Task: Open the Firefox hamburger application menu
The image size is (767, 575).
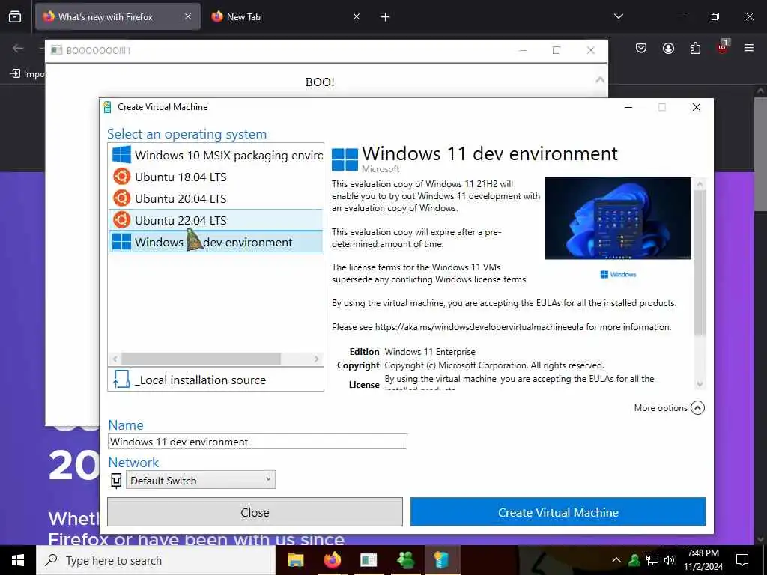Action: (749, 48)
